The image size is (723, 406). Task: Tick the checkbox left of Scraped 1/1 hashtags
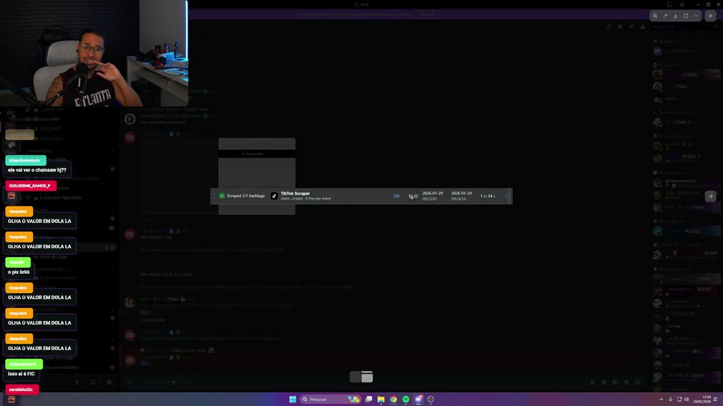pos(213,196)
